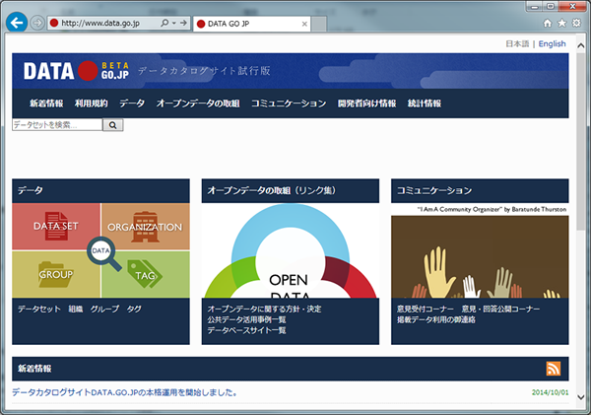Open the グループ link
This screenshot has height=415, width=591.
[x=104, y=309]
